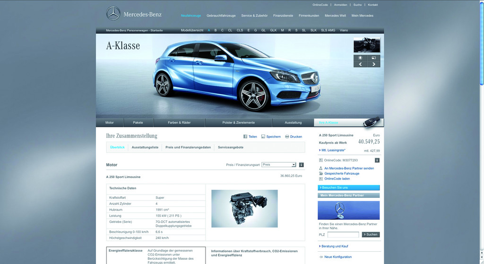484x264 pixels.
Task: Toggle the light/day view icon
Action: (x=360, y=58)
